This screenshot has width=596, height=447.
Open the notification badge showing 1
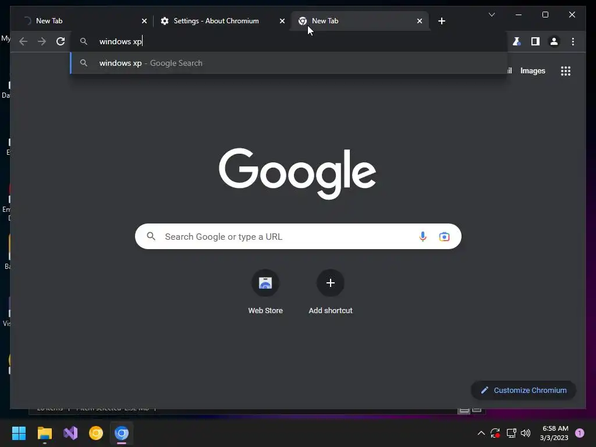click(580, 433)
